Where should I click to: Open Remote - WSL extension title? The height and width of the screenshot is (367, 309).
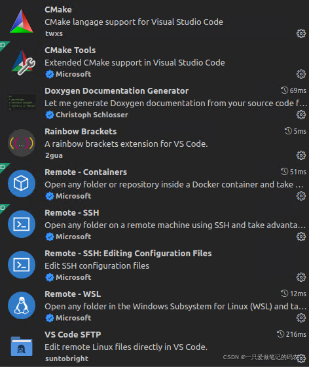(x=73, y=294)
